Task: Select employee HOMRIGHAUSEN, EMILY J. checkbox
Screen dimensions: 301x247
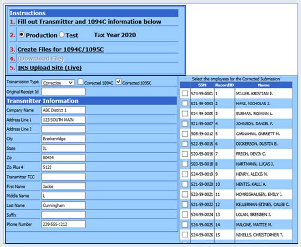Action: 185,194
